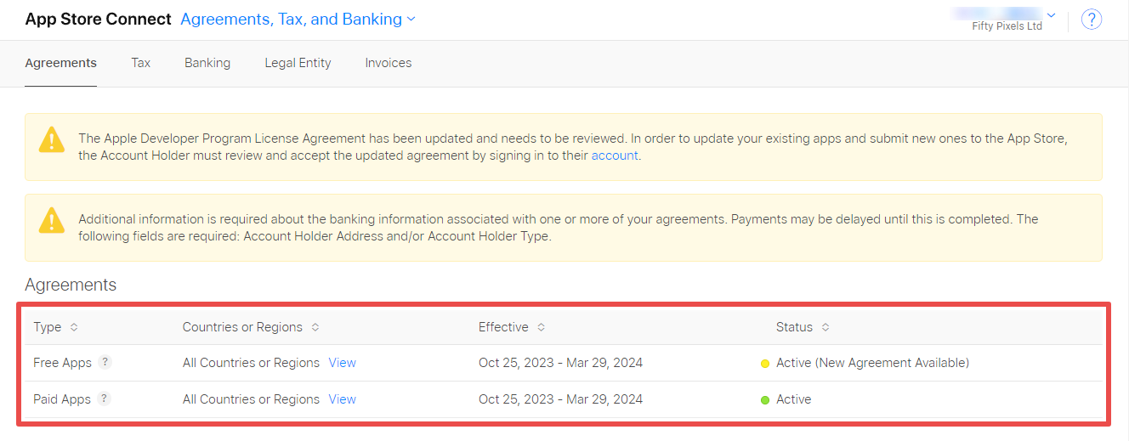This screenshot has height=441, width=1129.
Task: Sort table by Type column arrows
Action: tap(74, 327)
